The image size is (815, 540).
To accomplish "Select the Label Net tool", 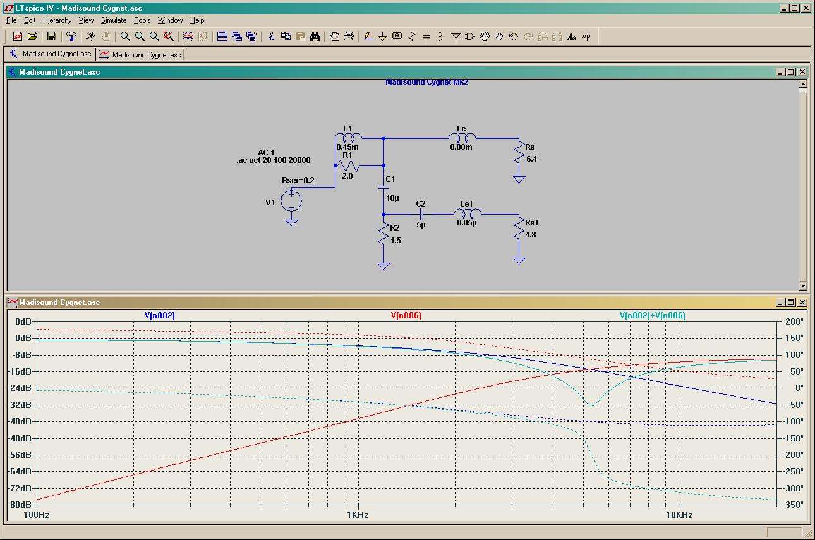I will 397,37.
